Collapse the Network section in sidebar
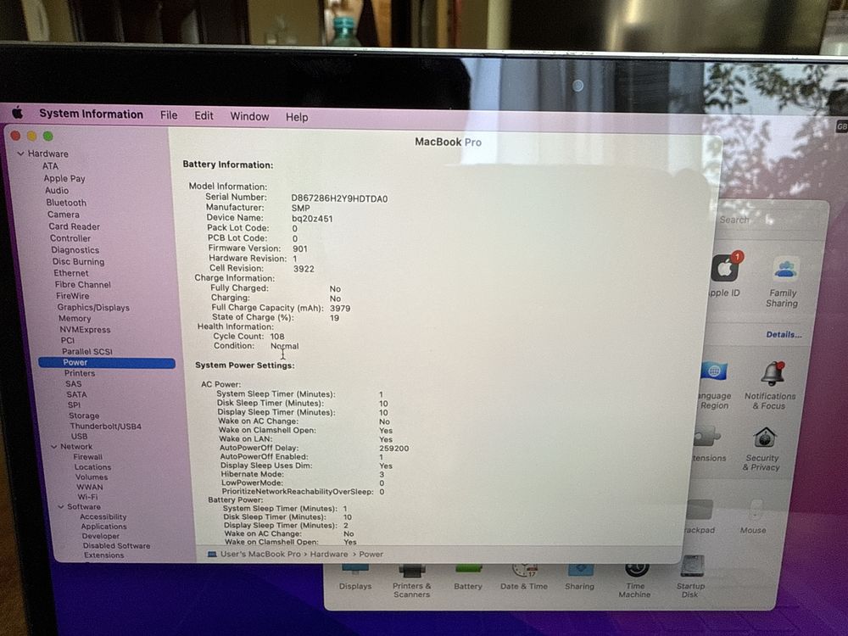Screen dimensions: 848x636 click(x=54, y=447)
